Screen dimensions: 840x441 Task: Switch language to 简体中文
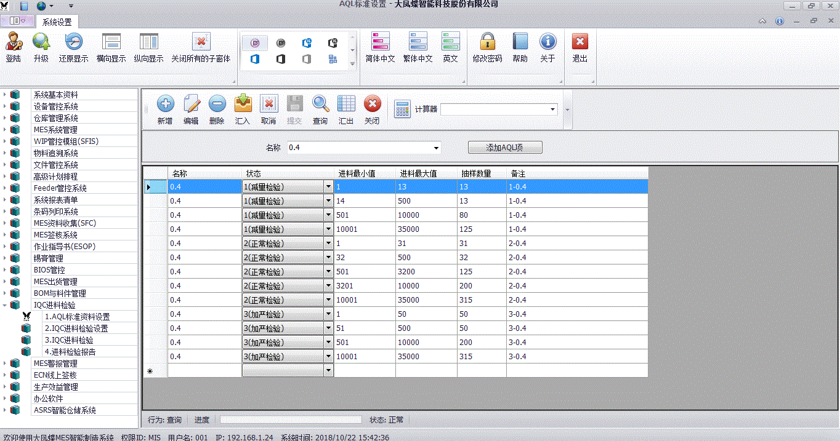point(380,47)
